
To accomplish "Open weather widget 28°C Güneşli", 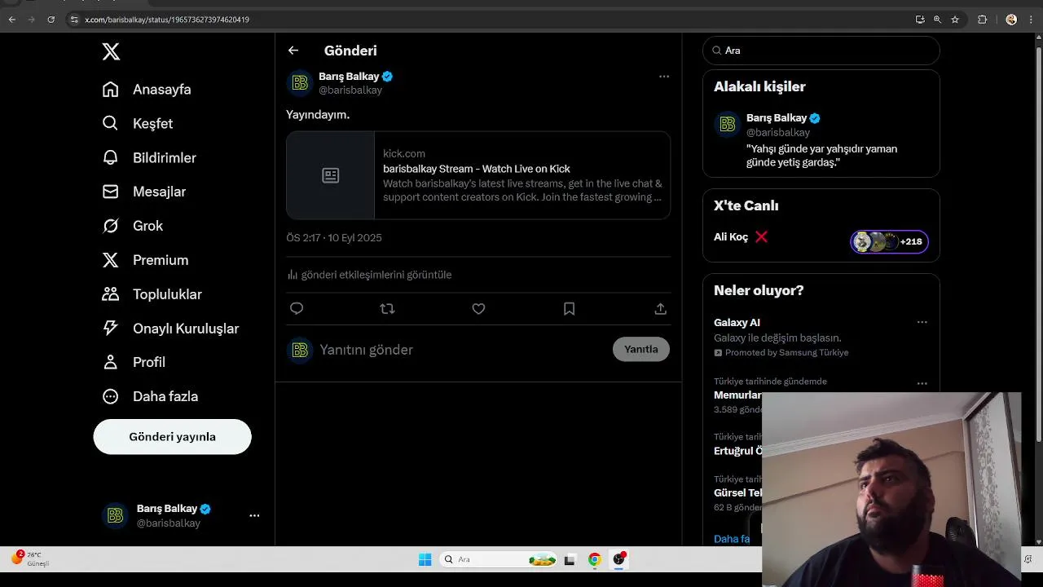I will click(30, 558).
